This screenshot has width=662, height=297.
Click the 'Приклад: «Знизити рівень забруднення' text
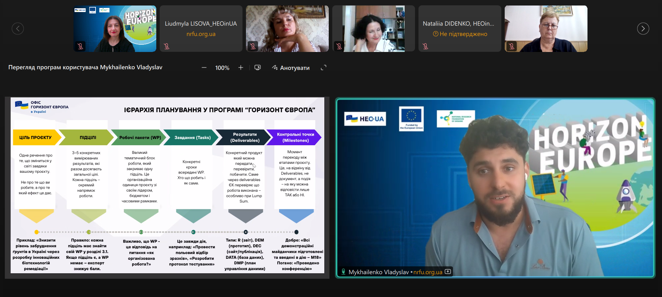click(36, 254)
